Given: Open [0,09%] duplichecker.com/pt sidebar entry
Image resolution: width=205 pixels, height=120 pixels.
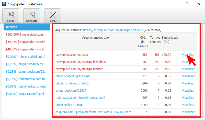Looking at the screenshot, I should click(26, 86).
